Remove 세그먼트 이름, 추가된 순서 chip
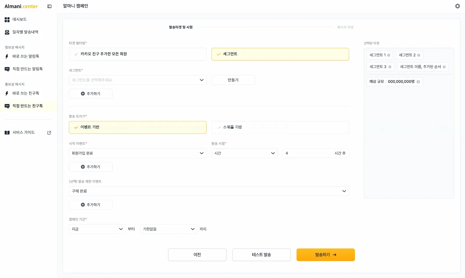The height and width of the screenshot is (278, 465). pyautogui.click(x=444, y=67)
